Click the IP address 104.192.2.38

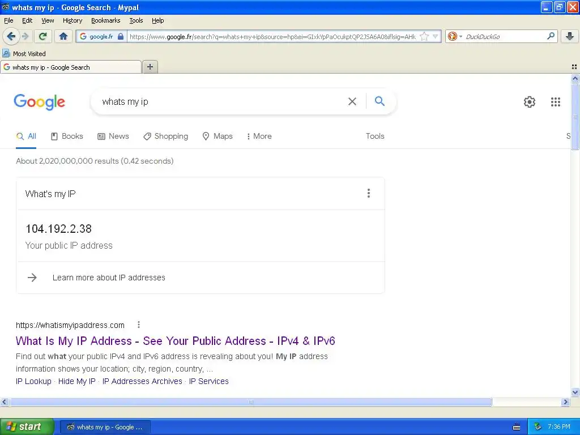(58, 229)
